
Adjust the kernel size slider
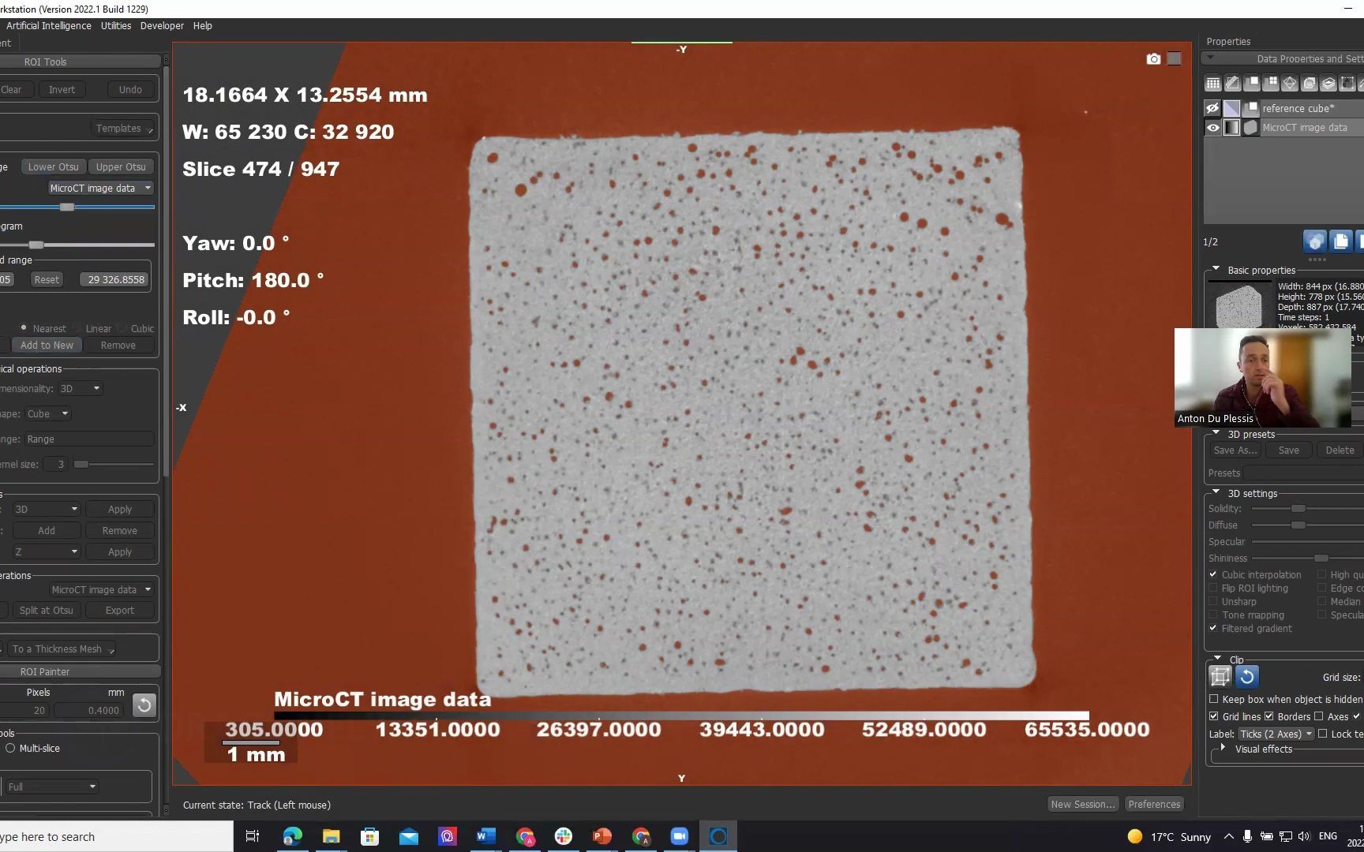(81, 464)
